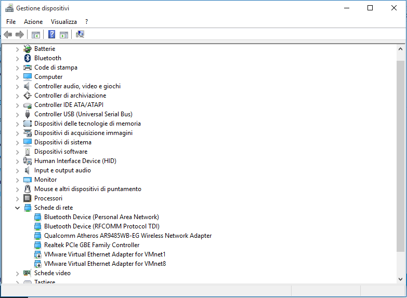This screenshot has width=407, height=298.
Task: Expand Dispositivi di sistema node
Action: pyautogui.click(x=17, y=143)
